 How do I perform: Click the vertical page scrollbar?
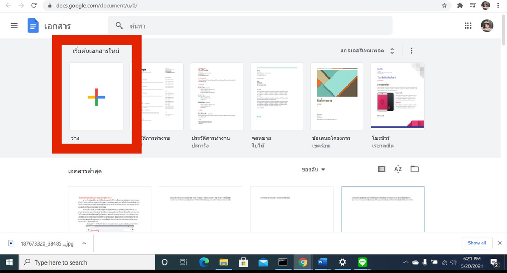tap(504, 31)
